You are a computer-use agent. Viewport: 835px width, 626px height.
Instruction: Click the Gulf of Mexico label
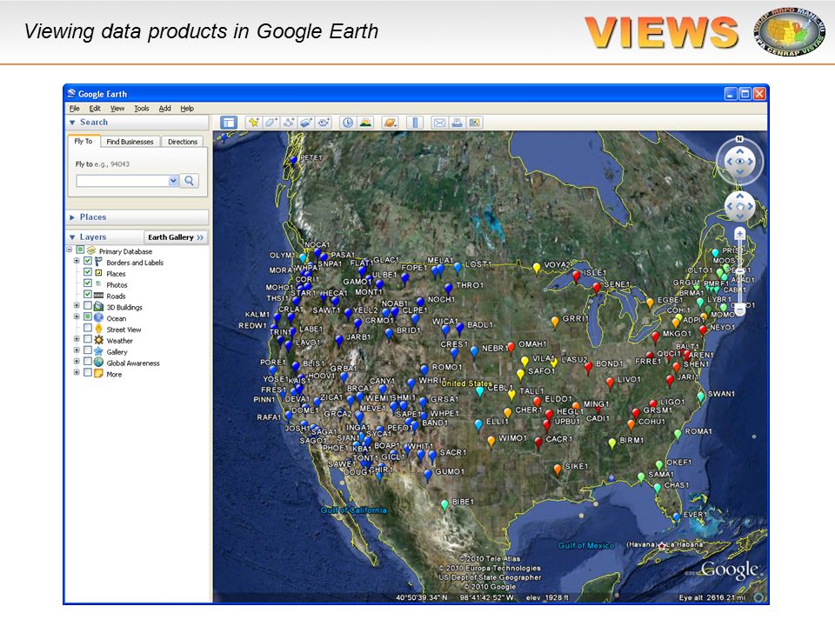585,546
